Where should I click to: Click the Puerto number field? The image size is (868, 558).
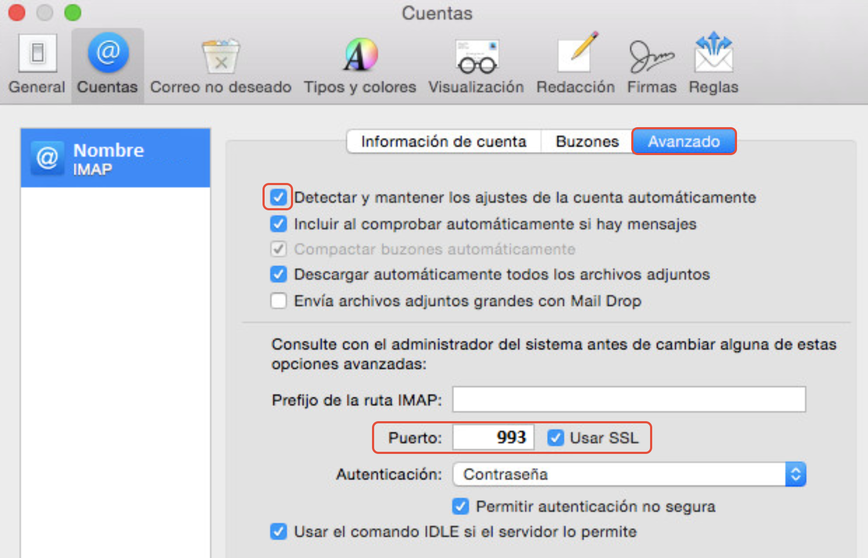(x=493, y=438)
